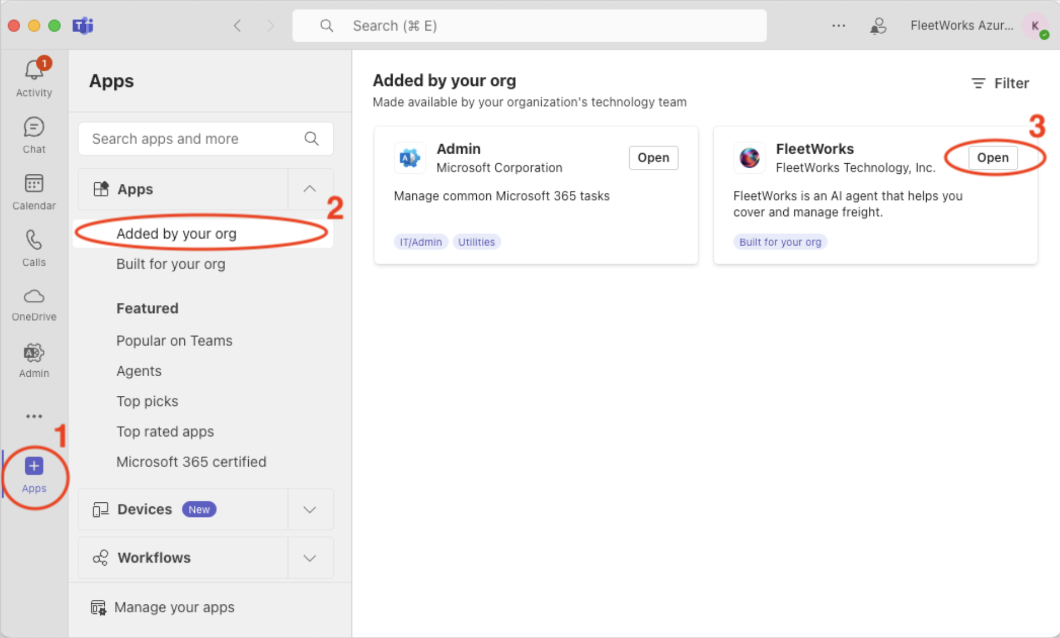This screenshot has width=1060, height=638.
Task: Click the Workflows section icon
Action: coord(100,558)
